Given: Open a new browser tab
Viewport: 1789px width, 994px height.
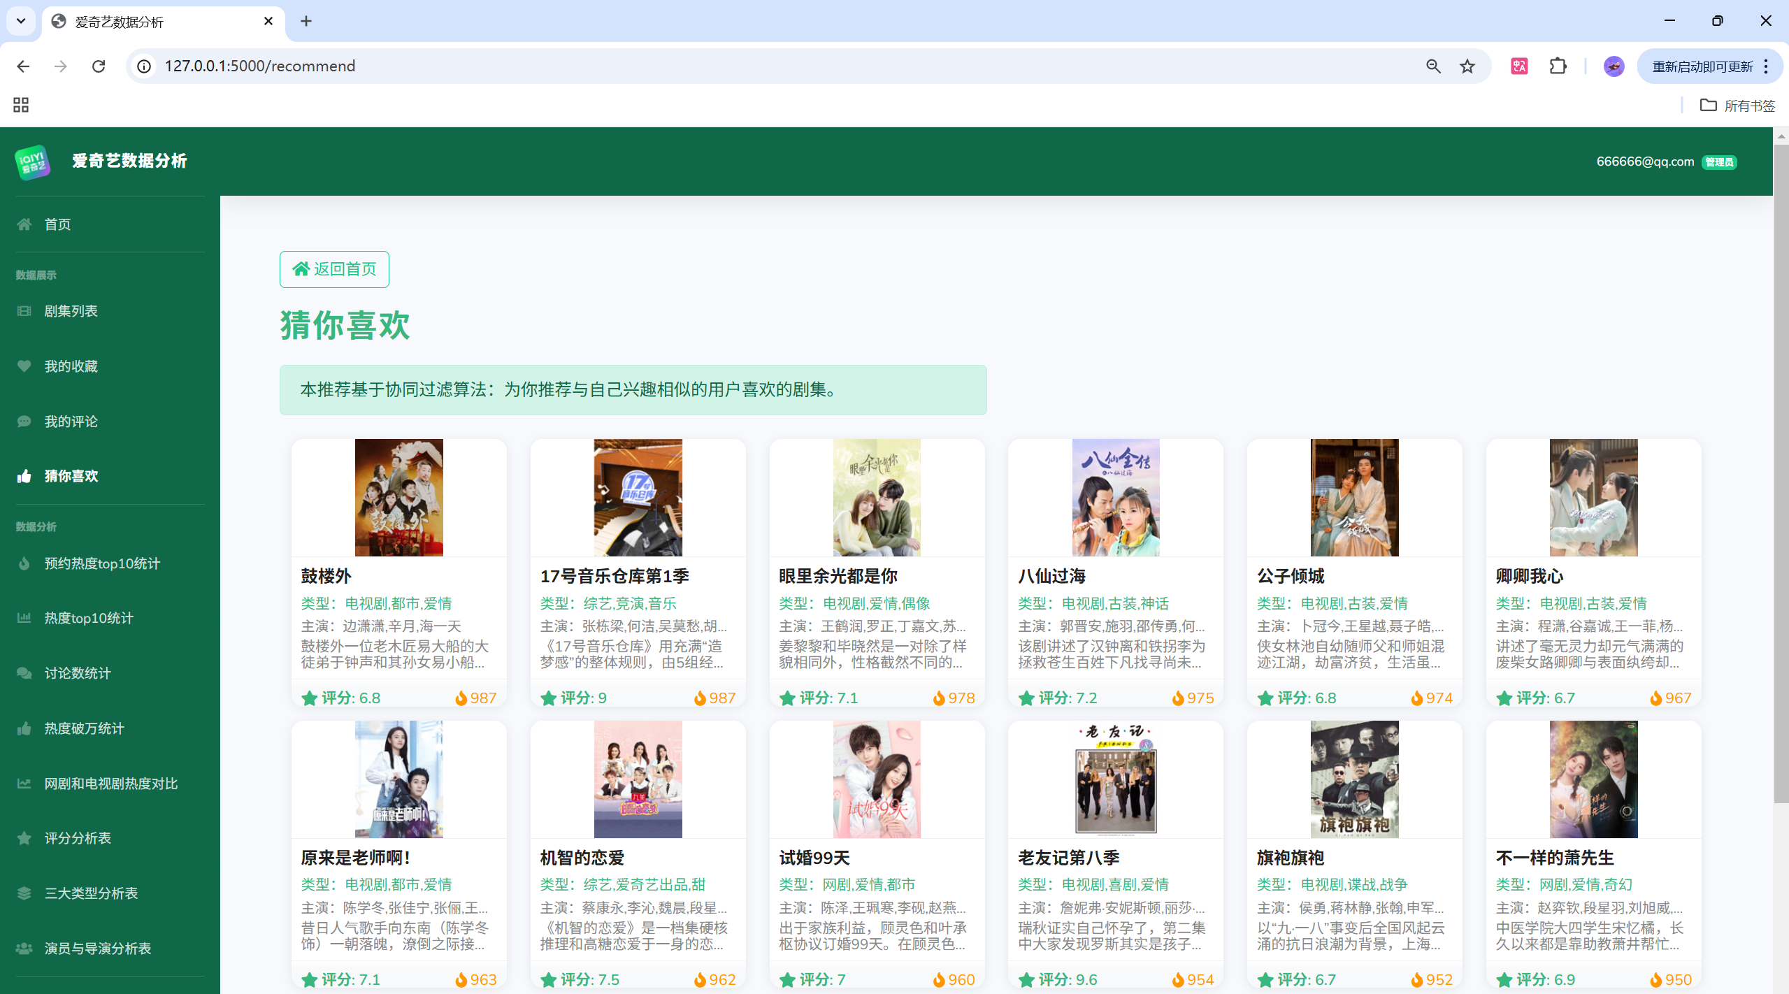Looking at the screenshot, I should (x=306, y=21).
